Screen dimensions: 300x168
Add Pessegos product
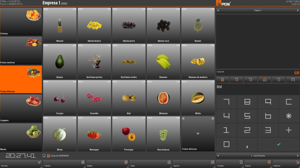pos(129,134)
